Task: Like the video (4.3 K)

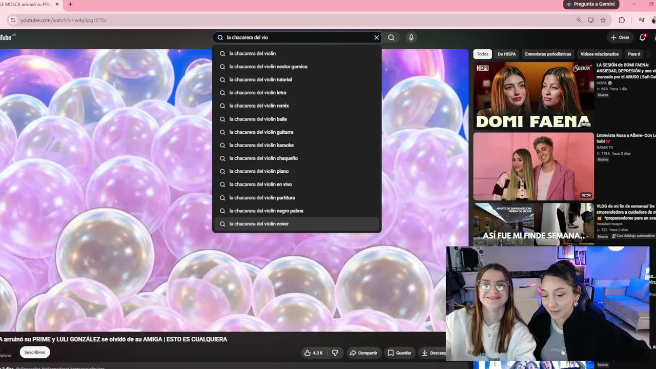Action: click(x=314, y=353)
